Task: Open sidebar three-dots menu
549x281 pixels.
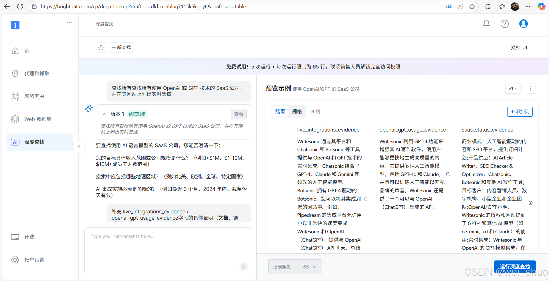Action: pyautogui.click(x=69, y=22)
